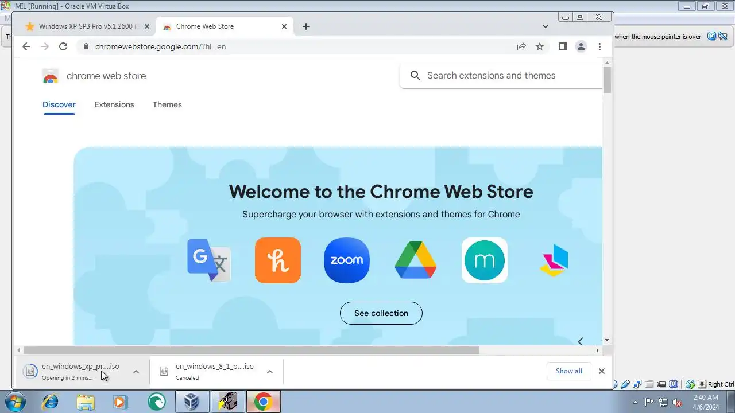Bookmark this page with the star icon
The height and width of the screenshot is (413, 735).
(x=540, y=46)
